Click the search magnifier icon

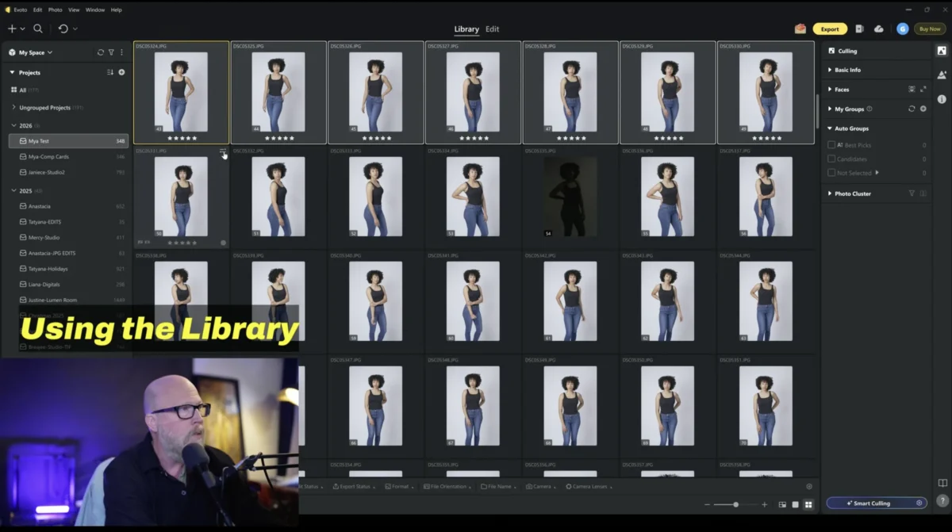[x=38, y=29]
